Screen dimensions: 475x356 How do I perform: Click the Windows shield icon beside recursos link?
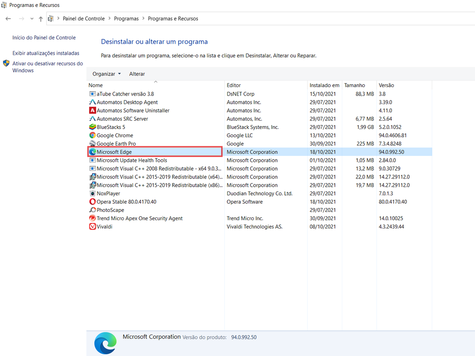pyautogui.click(x=6, y=63)
